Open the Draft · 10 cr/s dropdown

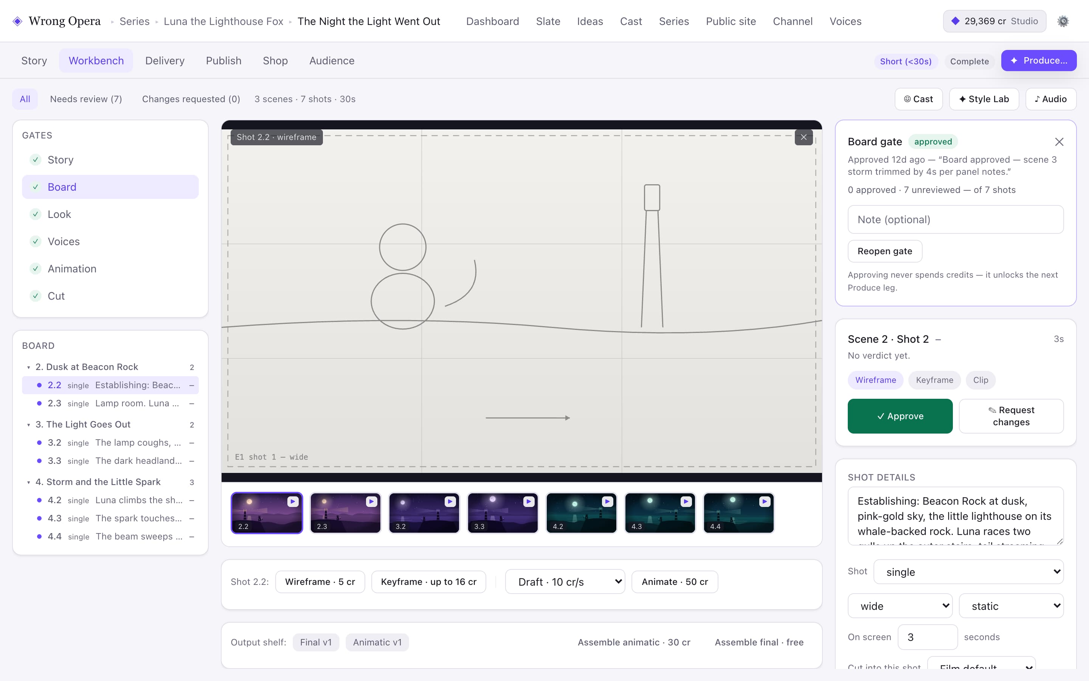click(x=565, y=582)
